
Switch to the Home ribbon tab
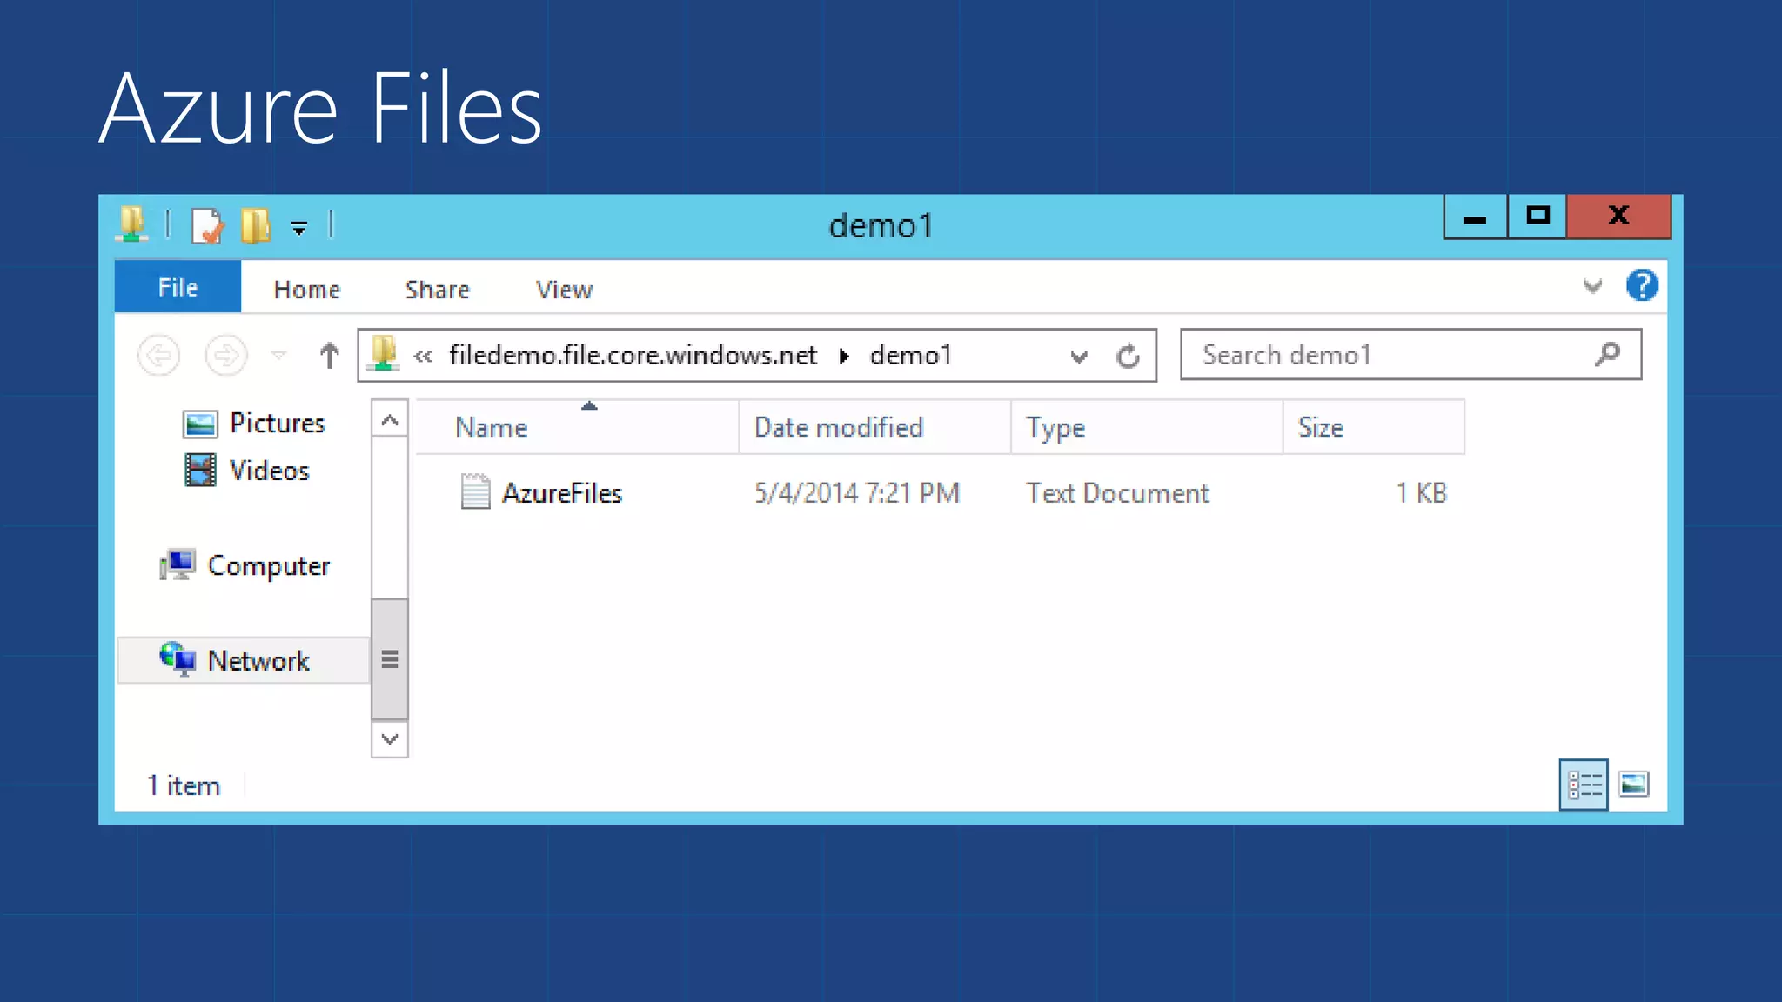[x=307, y=289]
